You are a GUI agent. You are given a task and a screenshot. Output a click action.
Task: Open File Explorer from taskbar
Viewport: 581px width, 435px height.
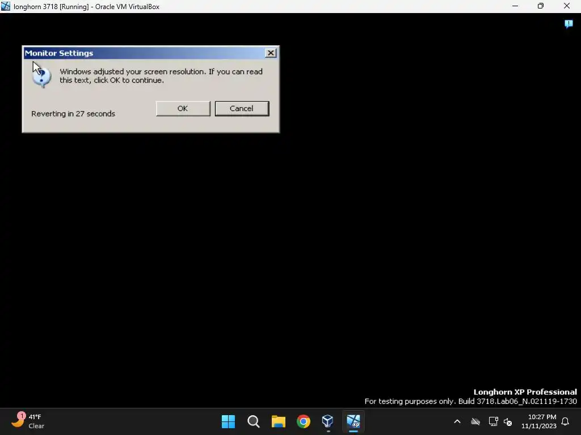pyautogui.click(x=278, y=421)
